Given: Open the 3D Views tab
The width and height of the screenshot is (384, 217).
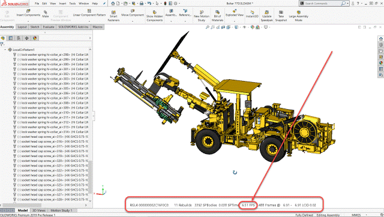Looking at the screenshot, I should [39, 210].
